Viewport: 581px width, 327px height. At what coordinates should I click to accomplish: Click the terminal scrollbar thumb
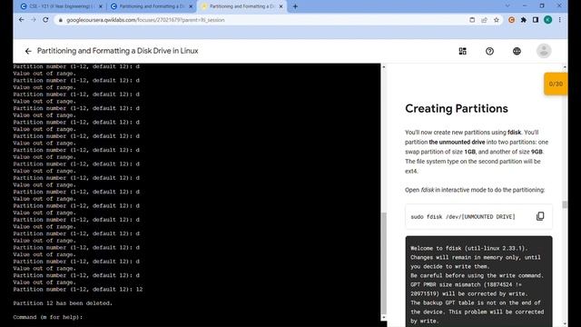click(x=383, y=263)
